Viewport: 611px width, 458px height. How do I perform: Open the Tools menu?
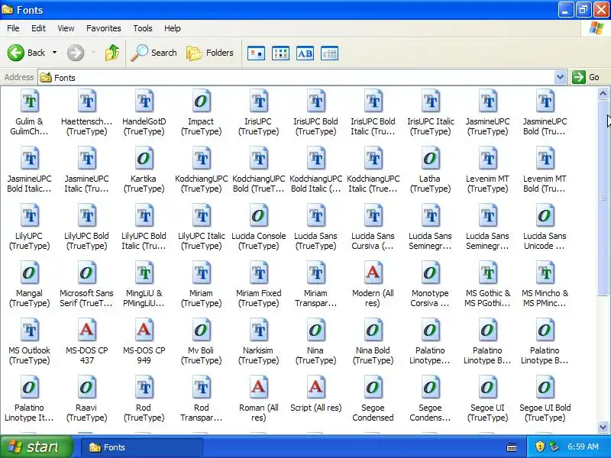click(x=143, y=28)
